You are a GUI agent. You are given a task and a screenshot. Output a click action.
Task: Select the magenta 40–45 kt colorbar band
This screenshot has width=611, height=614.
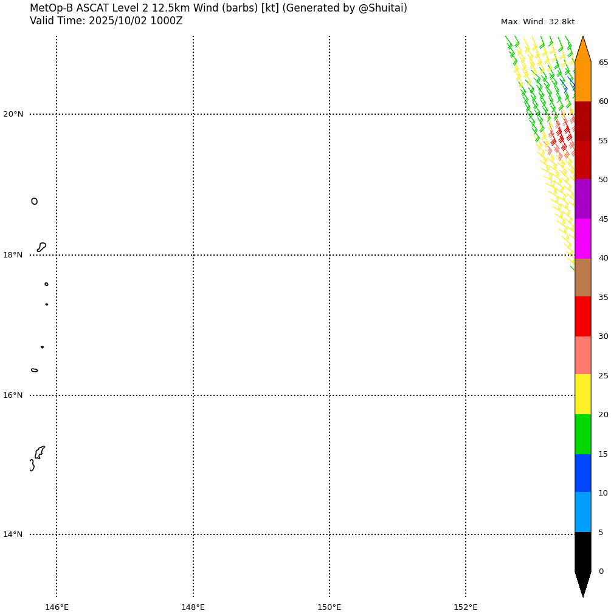click(582, 238)
